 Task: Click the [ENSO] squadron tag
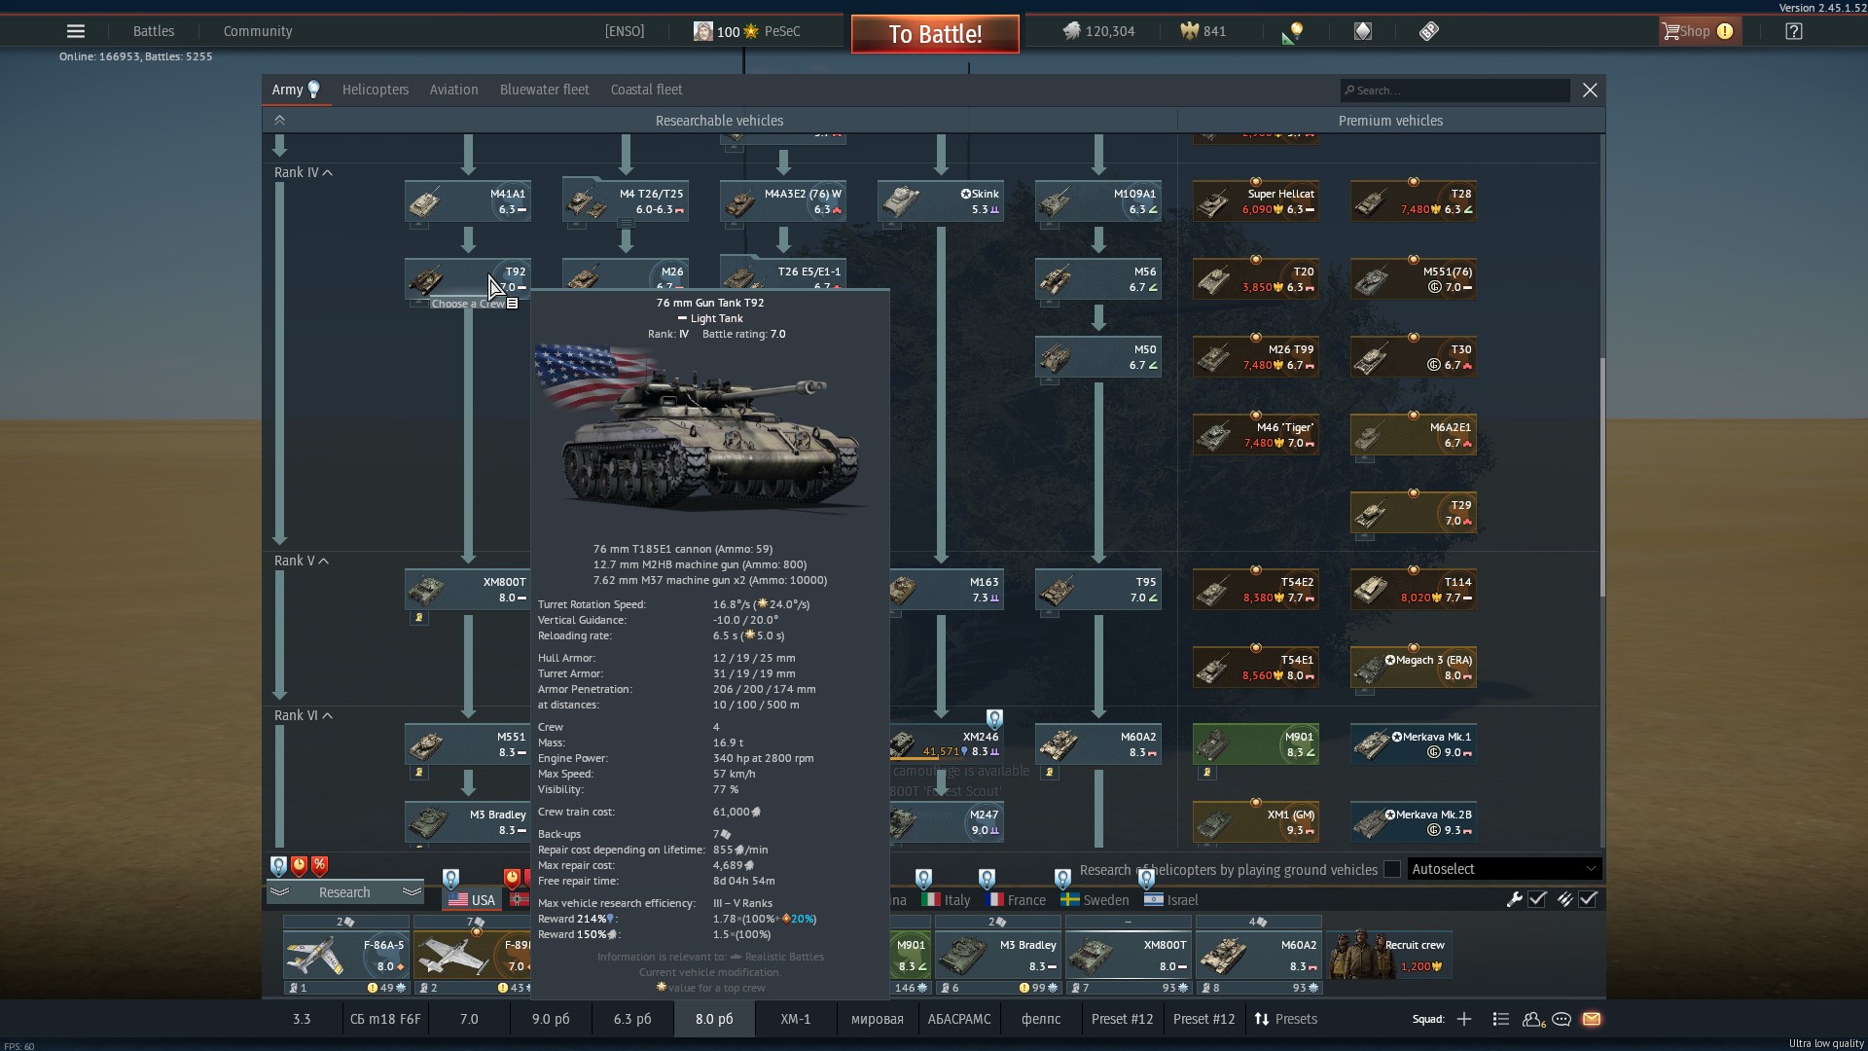coord(625,31)
